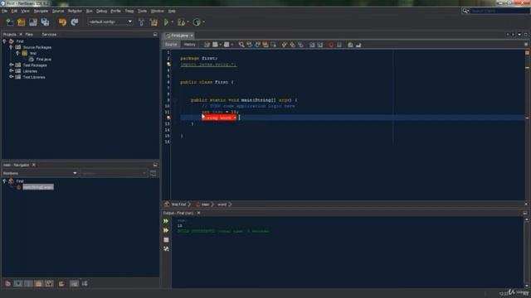Click the upper Re-run icon in the Output panel
The height and width of the screenshot is (298, 531).
(166, 221)
